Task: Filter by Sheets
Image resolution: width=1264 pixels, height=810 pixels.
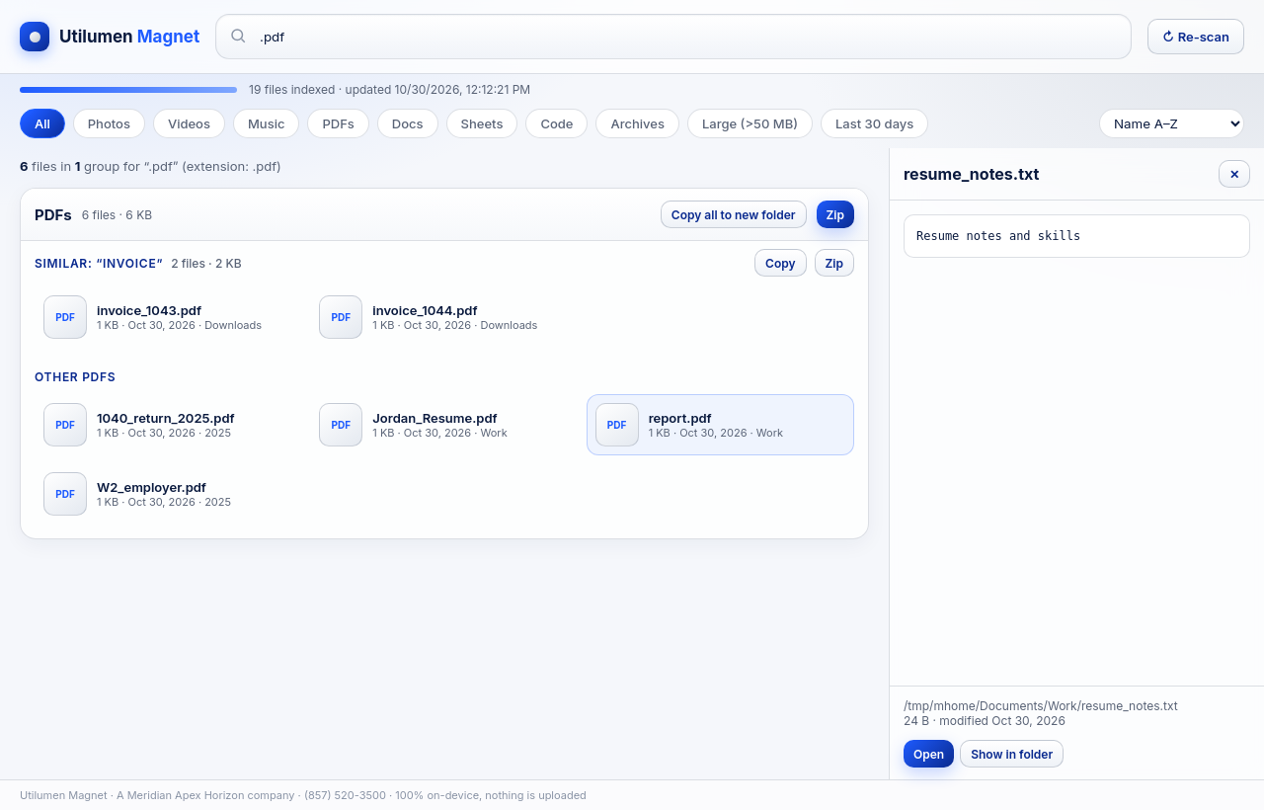Action: click(x=482, y=123)
